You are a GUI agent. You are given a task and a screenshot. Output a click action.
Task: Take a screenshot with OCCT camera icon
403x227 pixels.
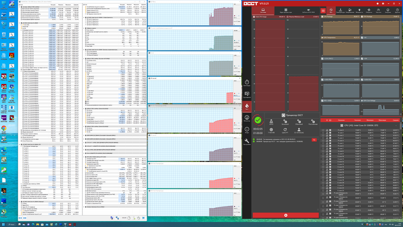coord(383,4)
